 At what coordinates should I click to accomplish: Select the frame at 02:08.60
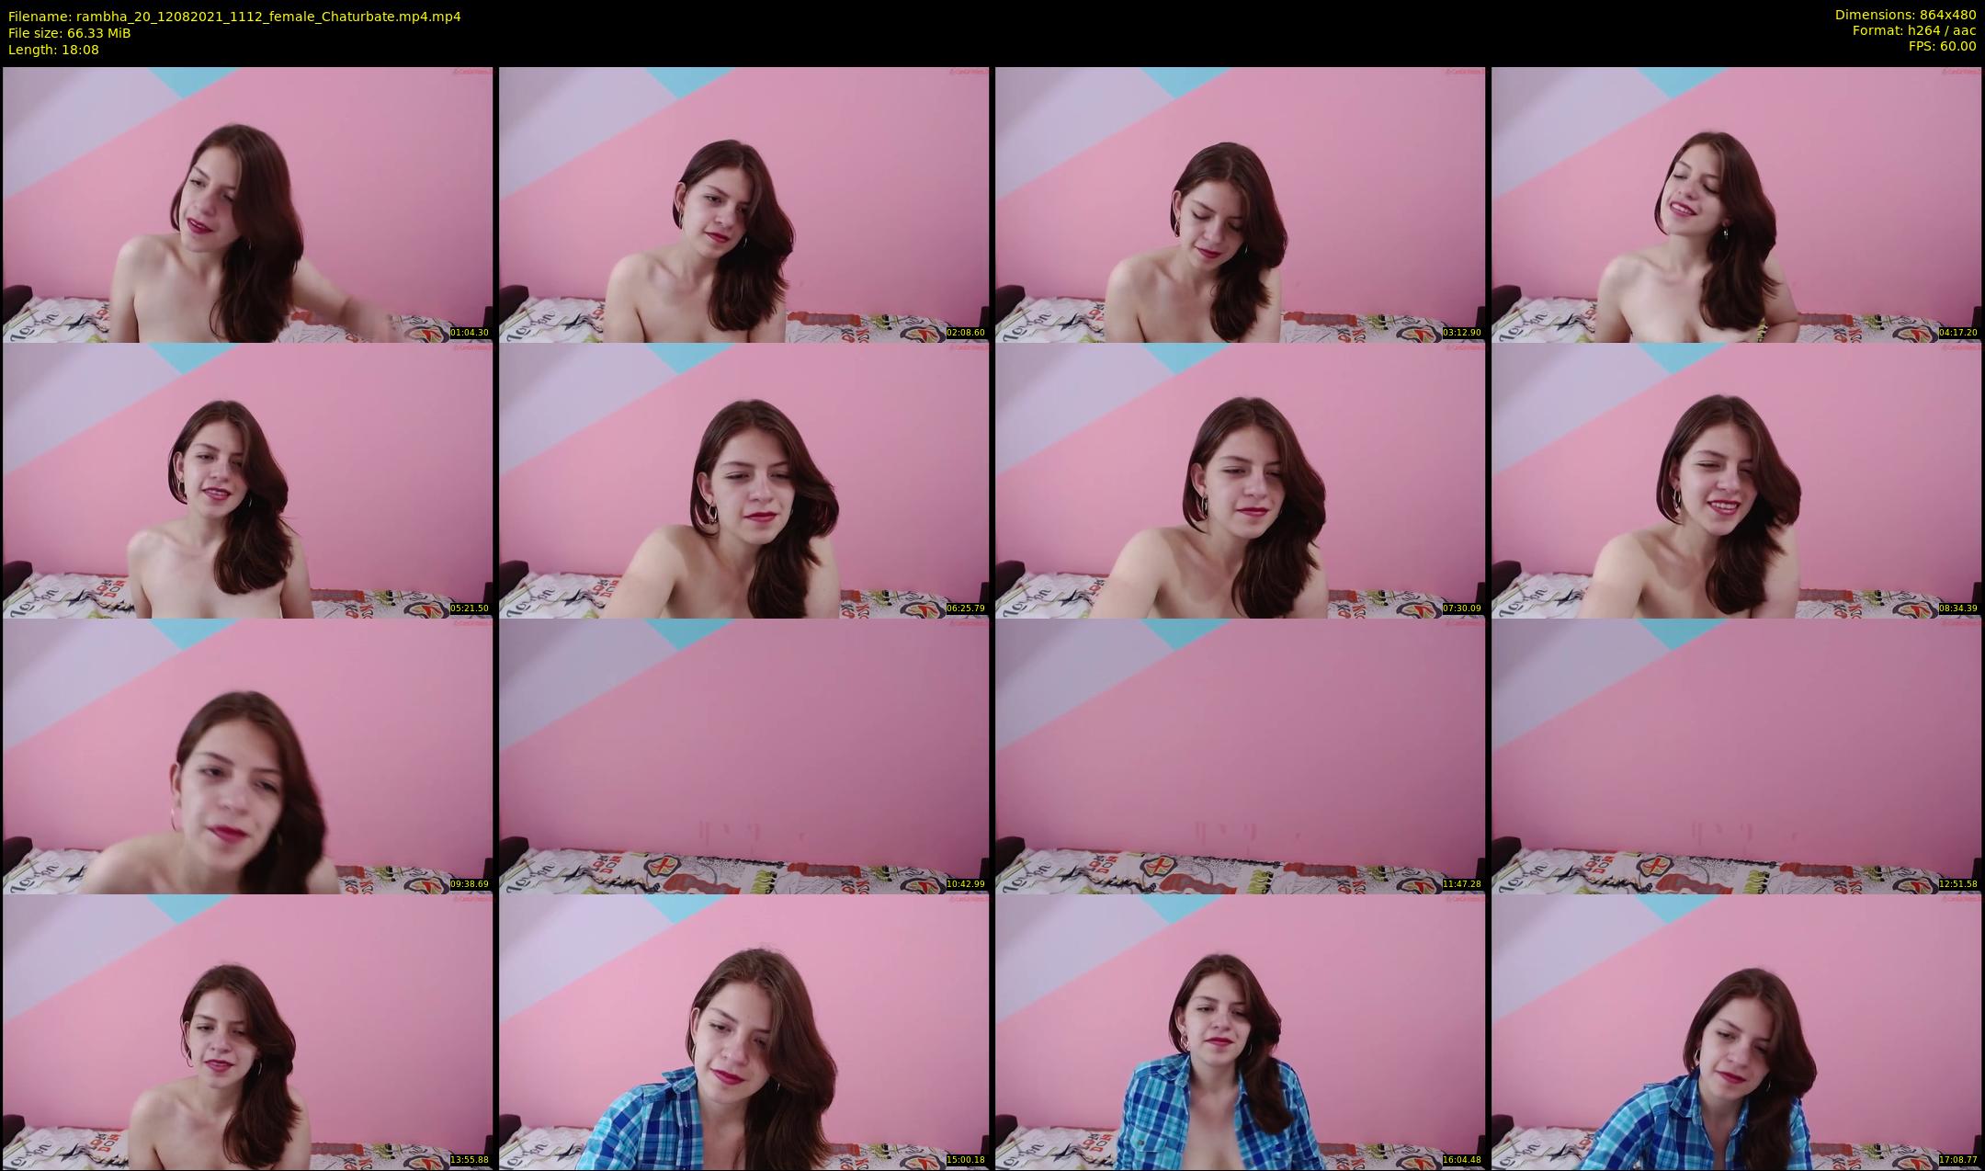coord(743,204)
